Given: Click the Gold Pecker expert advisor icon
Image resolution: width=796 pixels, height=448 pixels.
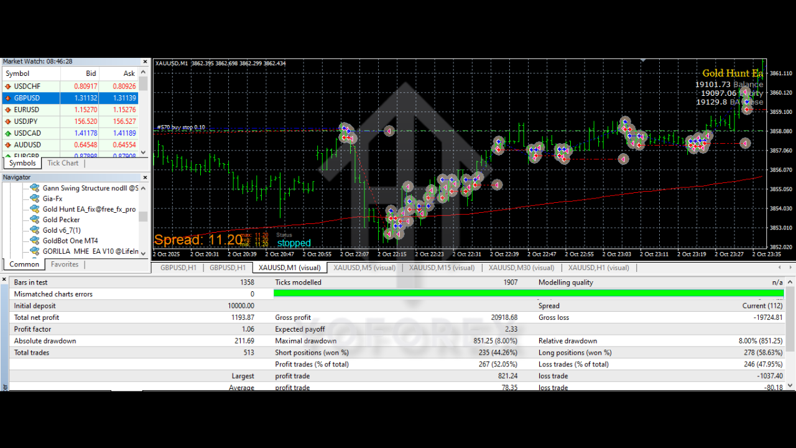Looking at the screenshot, I should coord(35,220).
